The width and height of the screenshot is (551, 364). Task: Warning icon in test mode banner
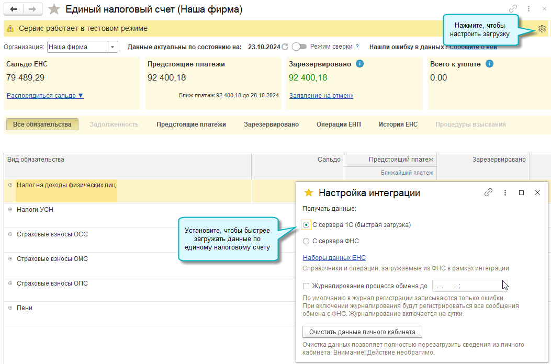tap(10, 28)
